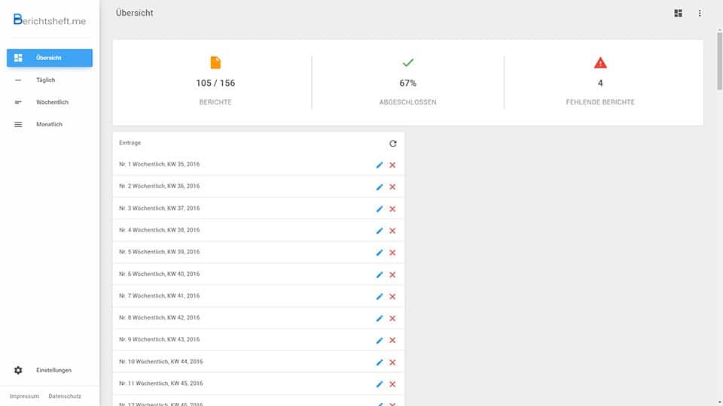The image size is (723, 406).
Task: Delete entry Nr. 5 KW 39
Action: point(392,253)
